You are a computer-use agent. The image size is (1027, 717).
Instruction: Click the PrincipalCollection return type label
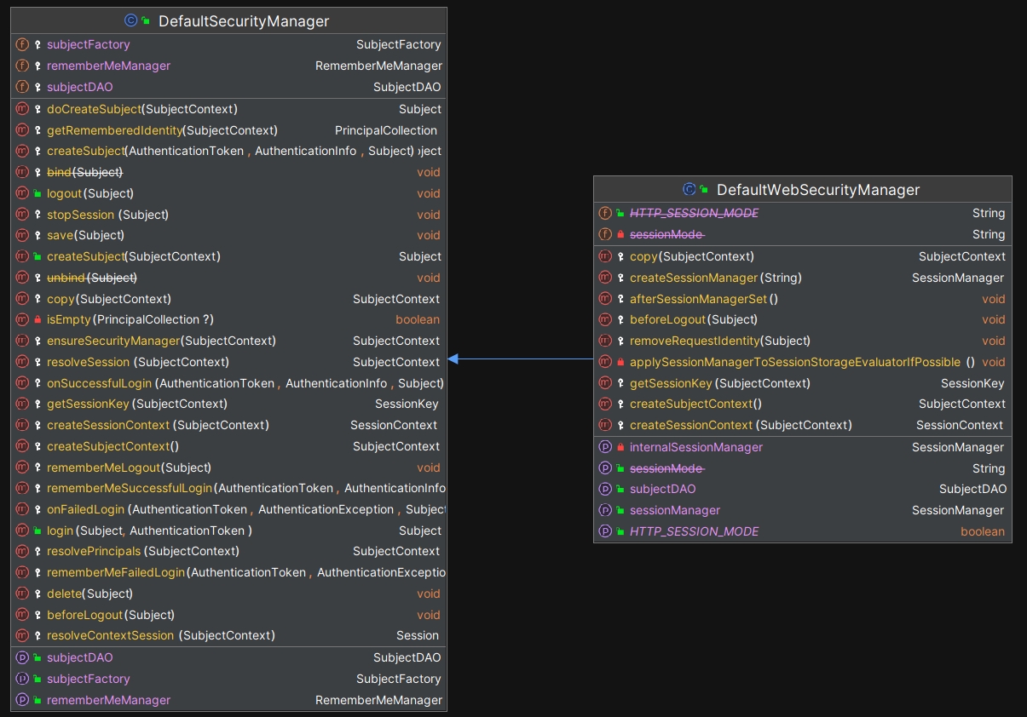pyautogui.click(x=385, y=130)
